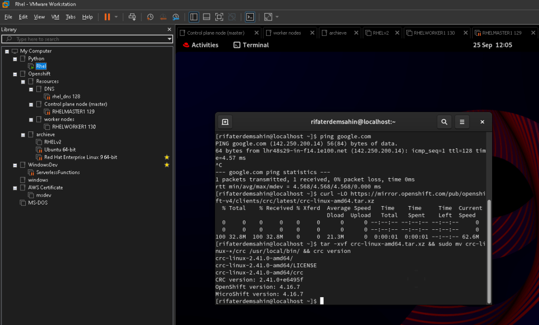Click the stretch guest display icon
Screen dimensions: 539x325
268,17
